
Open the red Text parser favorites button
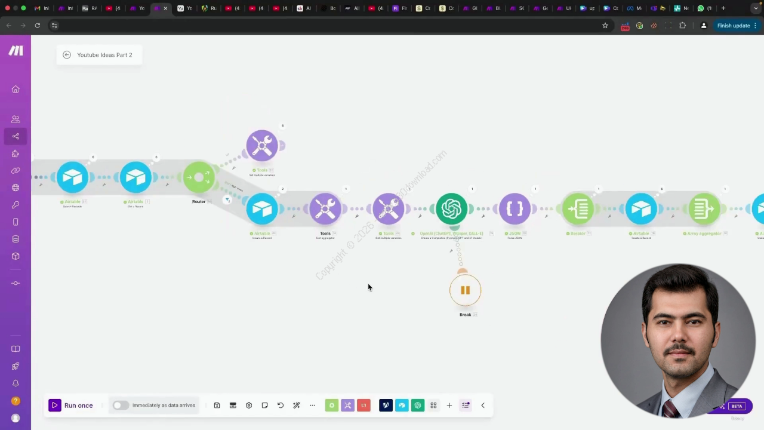coord(363,406)
